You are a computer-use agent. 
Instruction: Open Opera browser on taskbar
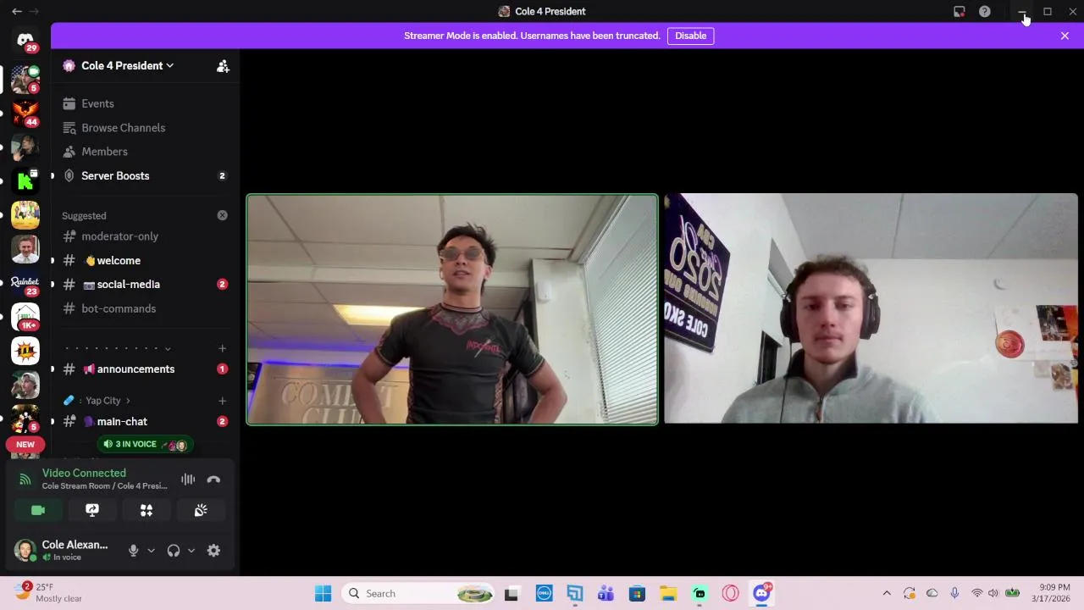(730, 594)
